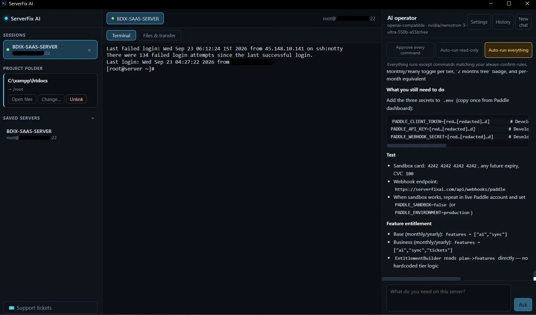The image size is (536, 315).
Task: Click the 'Last failed login' terminal line
Action: click(x=225, y=48)
